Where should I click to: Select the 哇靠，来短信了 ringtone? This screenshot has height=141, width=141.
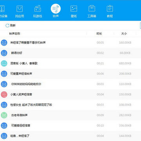(x=70, y=136)
